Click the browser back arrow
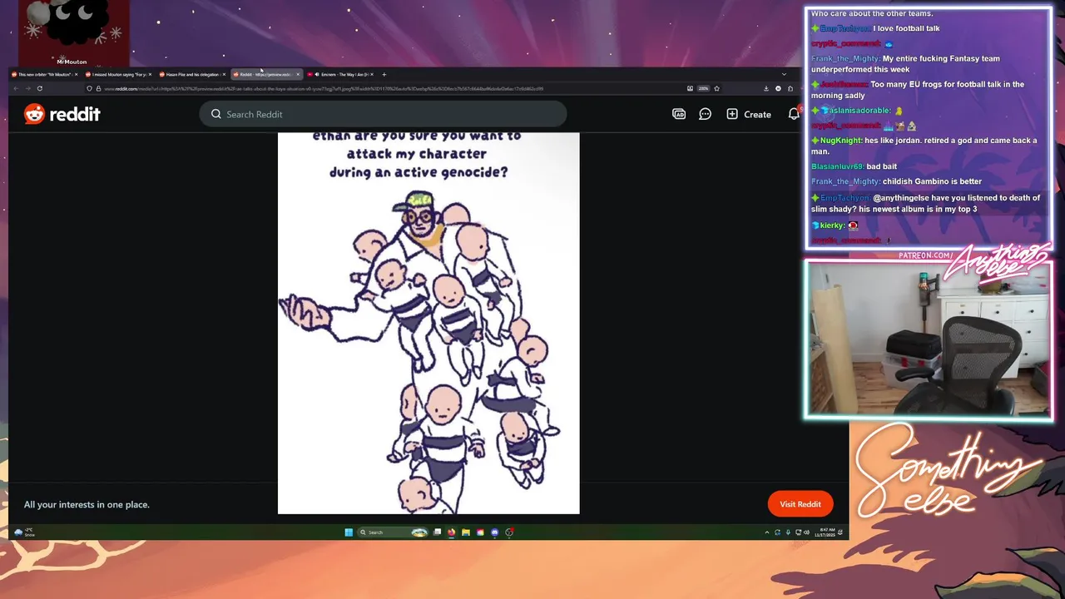This screenshot has width=1065, height=599. [x=16, y=88]
